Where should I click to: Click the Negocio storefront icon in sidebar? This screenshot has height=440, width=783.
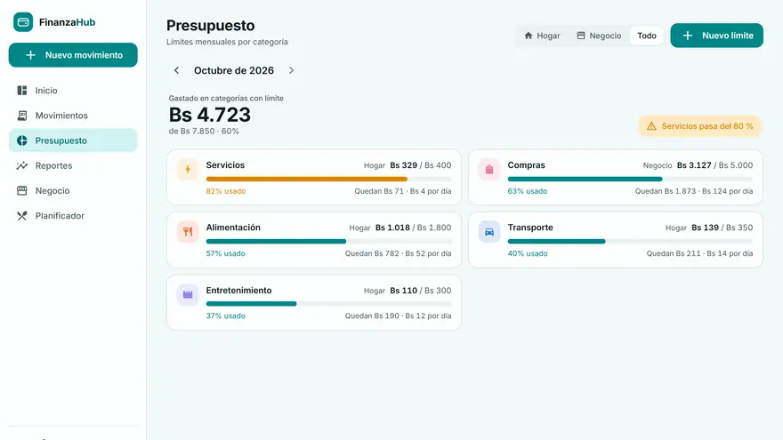[22, 190]
